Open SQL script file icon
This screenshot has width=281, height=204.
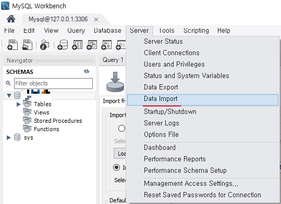click(27, 45)
